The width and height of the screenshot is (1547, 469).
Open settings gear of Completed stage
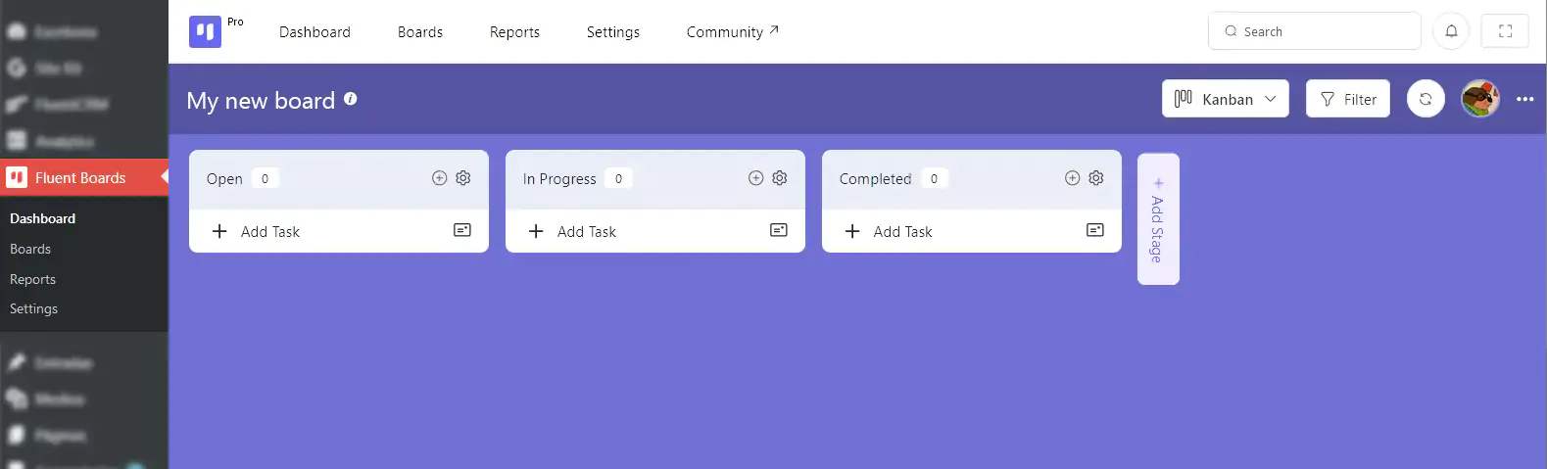(1096, 178)
